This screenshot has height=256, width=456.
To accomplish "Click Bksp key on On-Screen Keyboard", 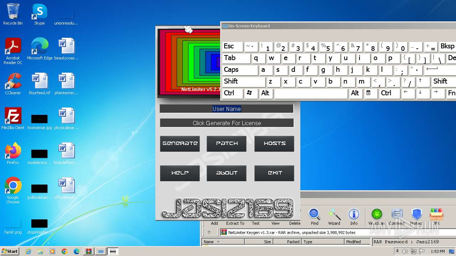I will 447,47.
